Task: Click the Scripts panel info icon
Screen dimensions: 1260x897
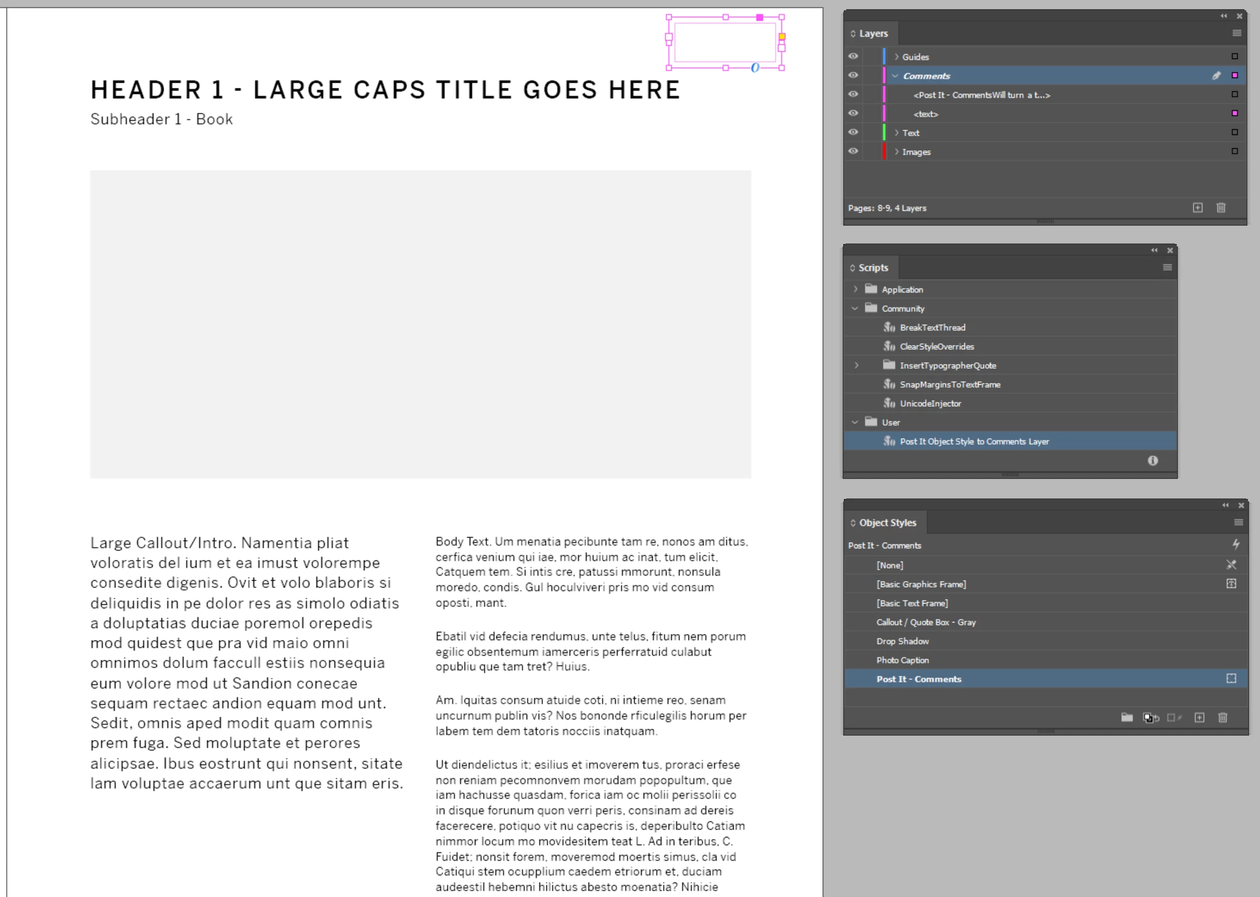Action: click(x=1152, y=461)
